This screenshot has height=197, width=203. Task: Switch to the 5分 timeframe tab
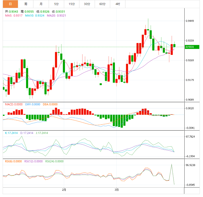57,4
